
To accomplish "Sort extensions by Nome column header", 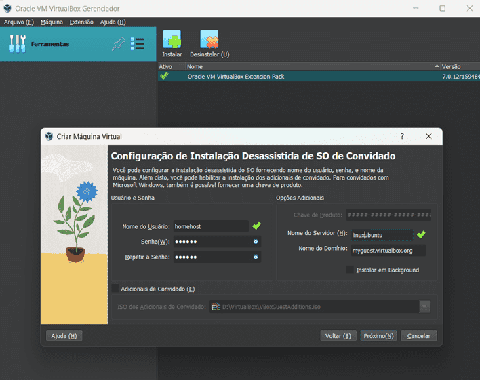I will (x=195, y=67).
